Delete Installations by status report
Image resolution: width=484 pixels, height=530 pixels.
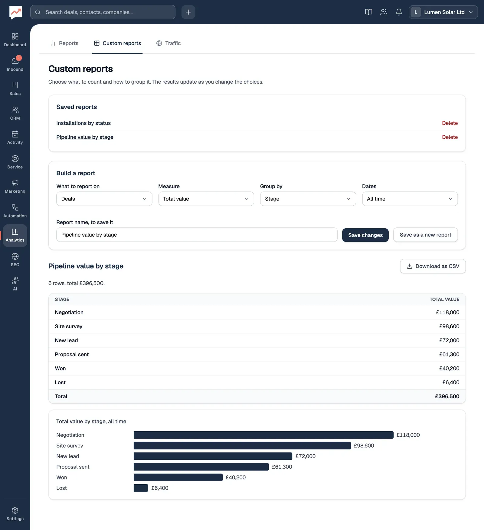tap(450, 123)
